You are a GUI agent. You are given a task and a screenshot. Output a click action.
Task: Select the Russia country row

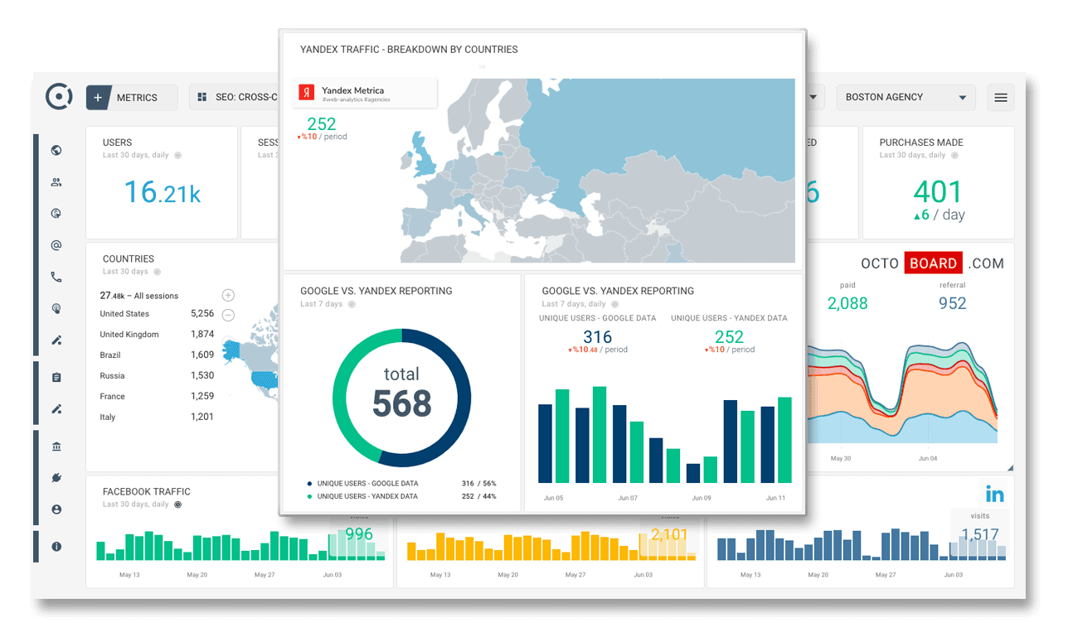pyautogui.click(x=157, y=375)
